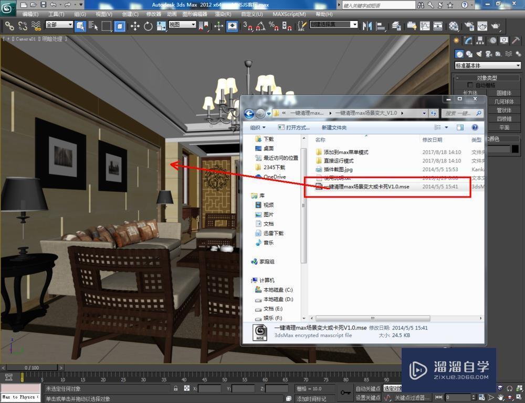The image size is (525, 403).
Task: Open the Tools(T) menu
Action: point(56,14)
